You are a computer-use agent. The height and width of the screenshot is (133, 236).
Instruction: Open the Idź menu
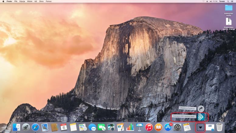click(x=36, y=1)
